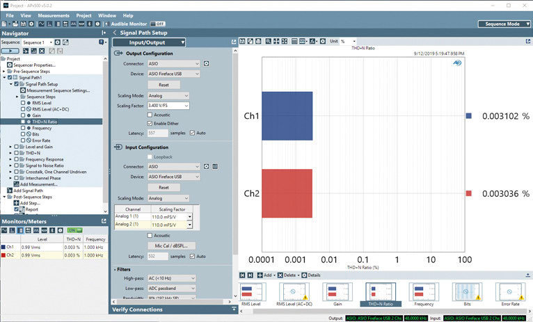Click Reset under Output Configuration

[164, 85]
